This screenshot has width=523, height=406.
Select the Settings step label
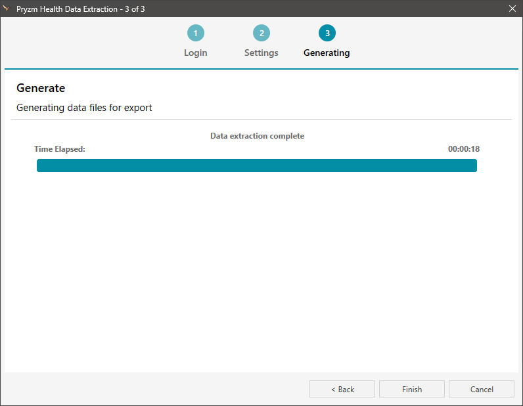[x=261, y=53]
